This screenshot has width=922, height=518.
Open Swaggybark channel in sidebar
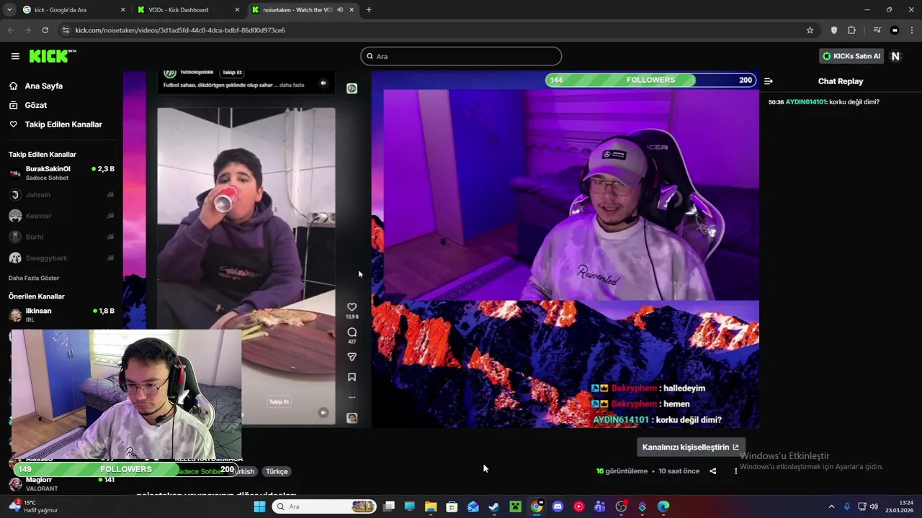point(61,258)
